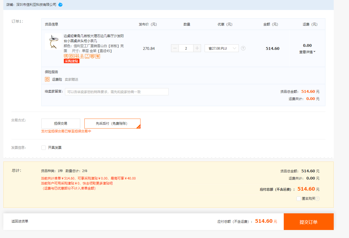This screenshot has width=349, height=238.
Task: Click the 48-hour shipping badge icon
Action: pos(77,56)
